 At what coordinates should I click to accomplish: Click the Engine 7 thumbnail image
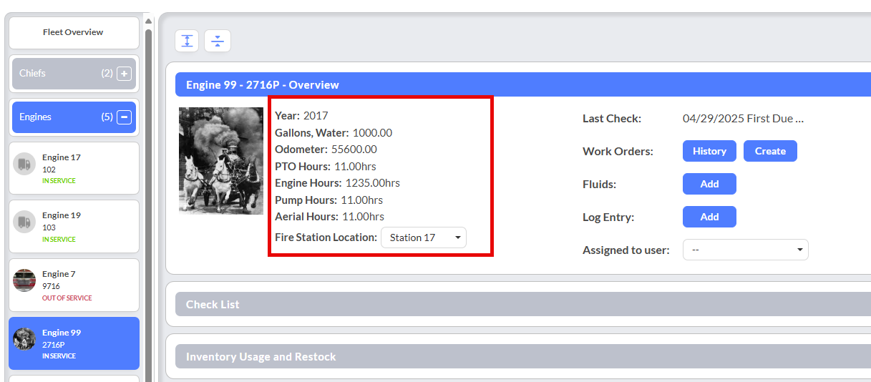click(x=24, y=280)
